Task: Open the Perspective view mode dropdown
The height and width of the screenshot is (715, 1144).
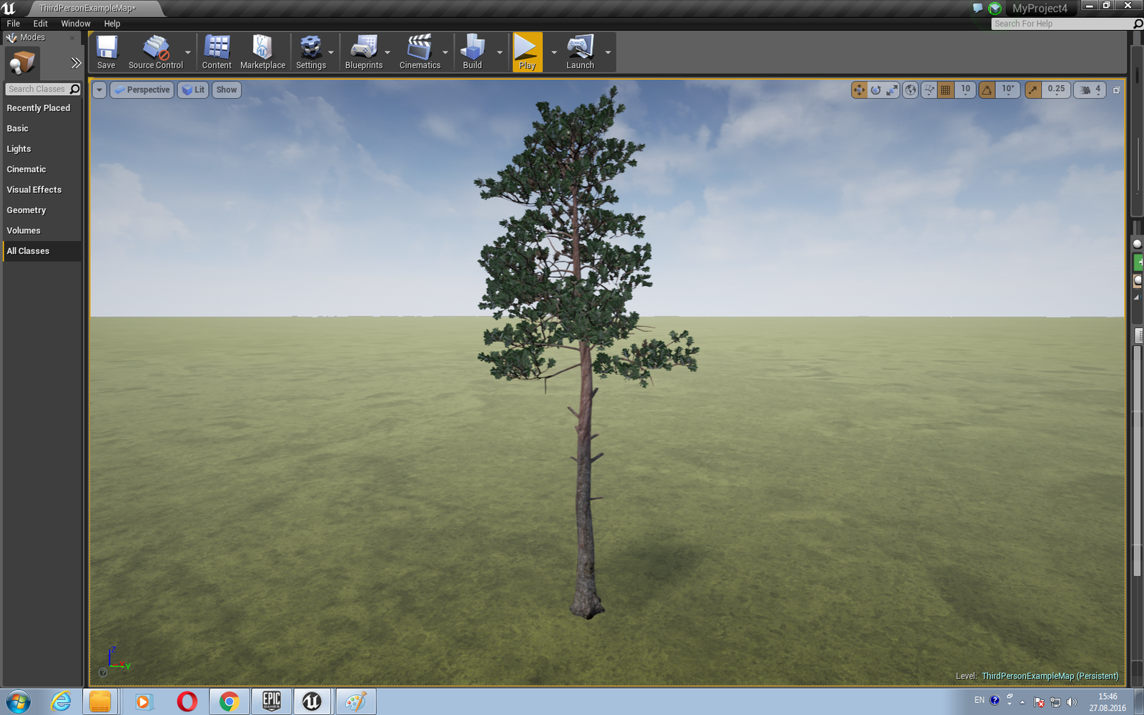Action: (x=142, y=90)
